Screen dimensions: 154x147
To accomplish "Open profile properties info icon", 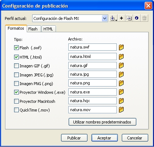I will click(x=137, y=18).
